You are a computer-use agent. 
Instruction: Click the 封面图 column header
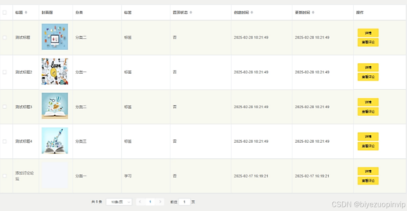[x=47, y=13]
